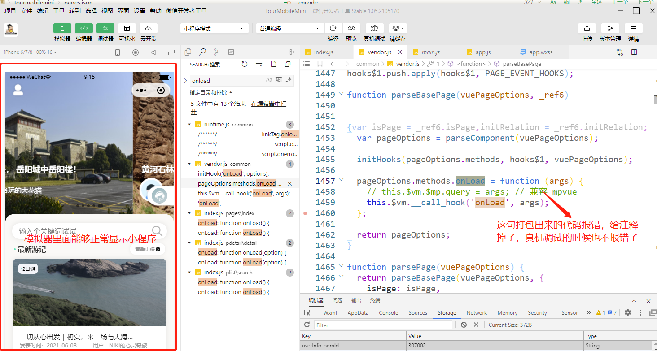Viewport: 657px width, 351px height.
Task: Open the 详情 details panel
Action: click(634, 28)
